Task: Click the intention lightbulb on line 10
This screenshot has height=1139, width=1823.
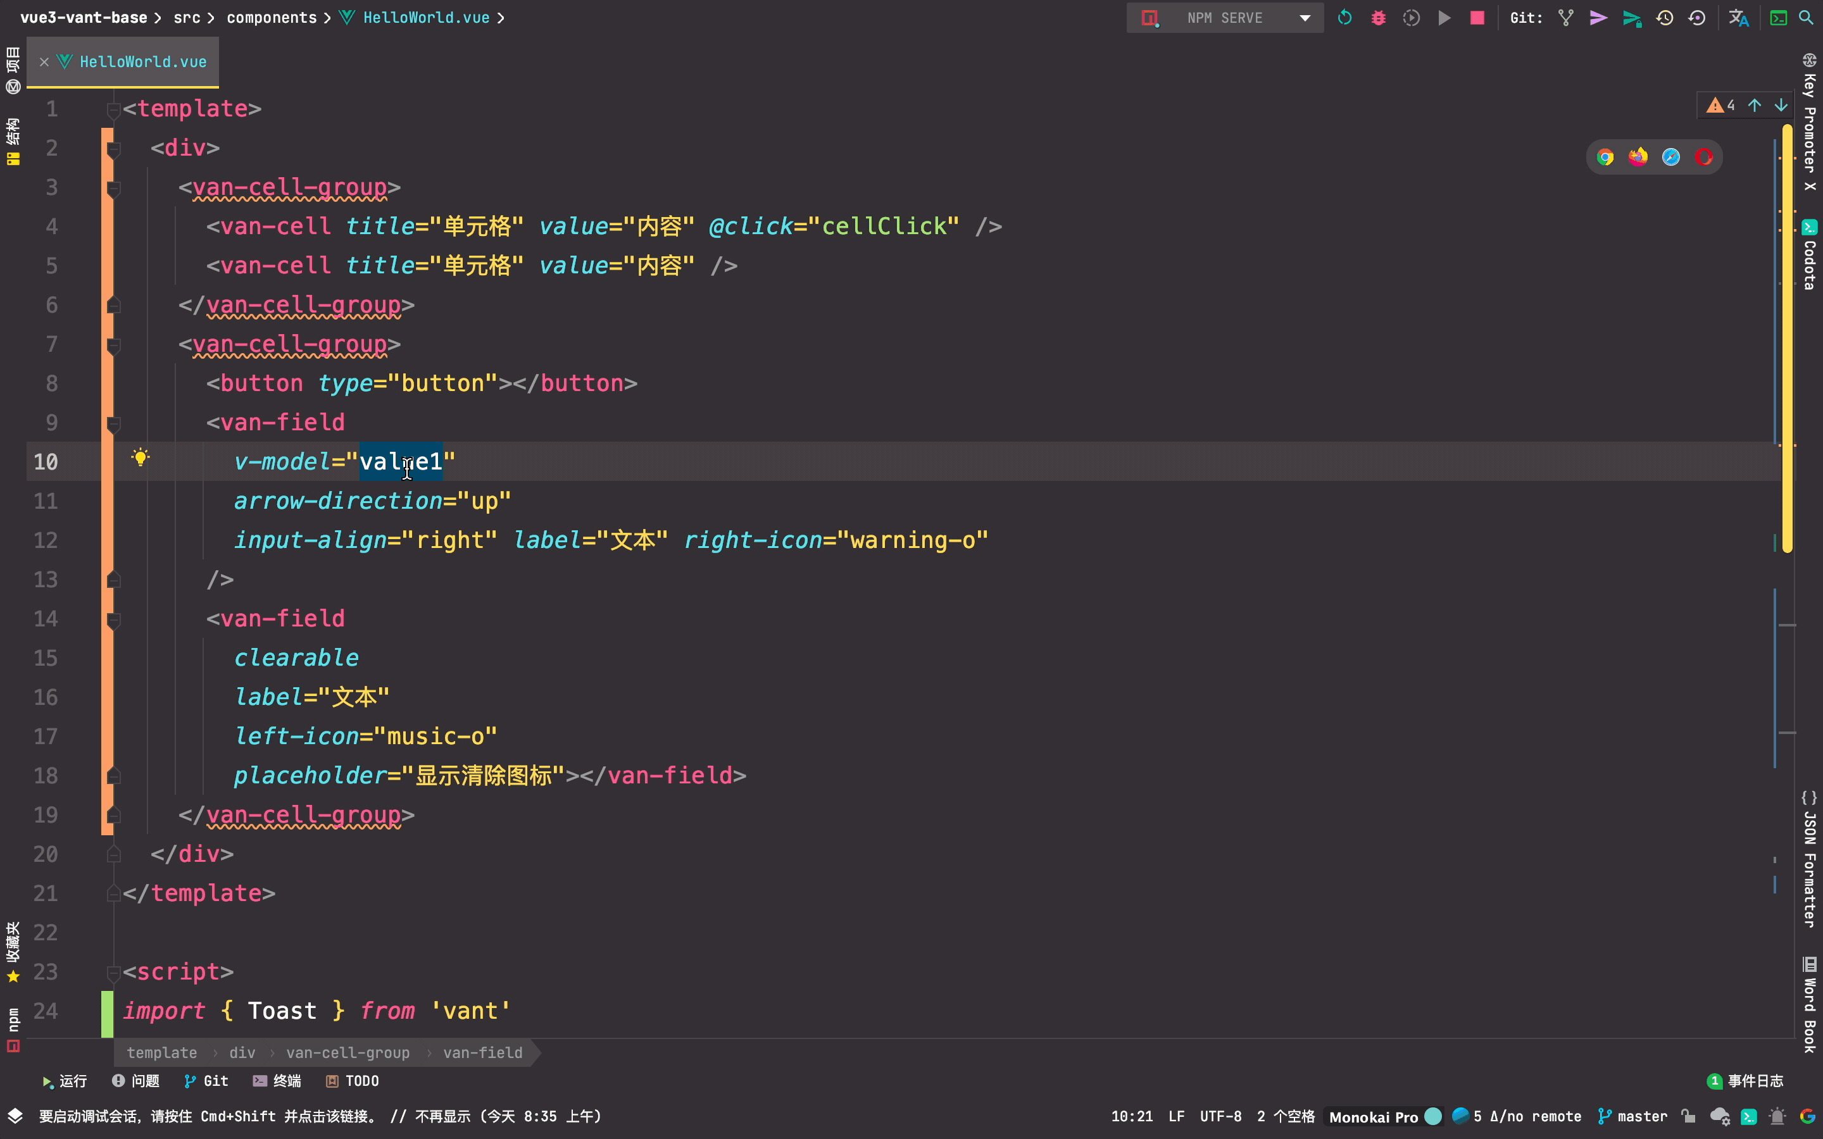Action: [x=140, y=457]
